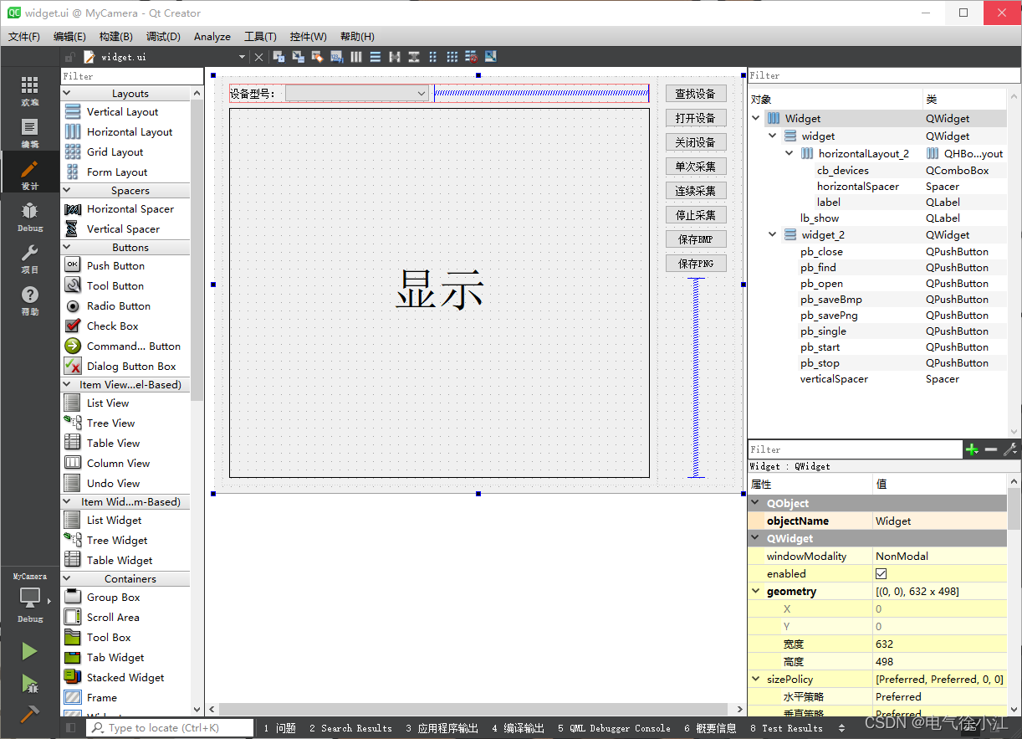Apply Lay Out in Grid toolbar icon
The image size is (1022, 739).
[x=452, y=57]
